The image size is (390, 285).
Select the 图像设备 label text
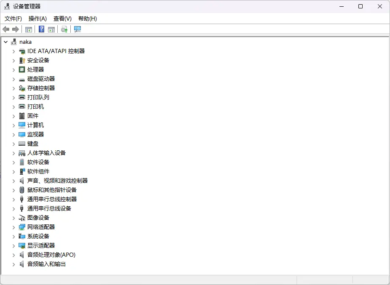click(x=38, y=218)
